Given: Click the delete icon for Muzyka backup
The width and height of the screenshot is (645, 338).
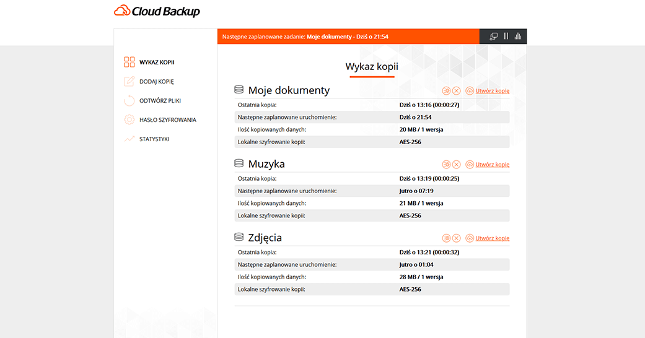Looking at the screenshot, I should (457, 165).
